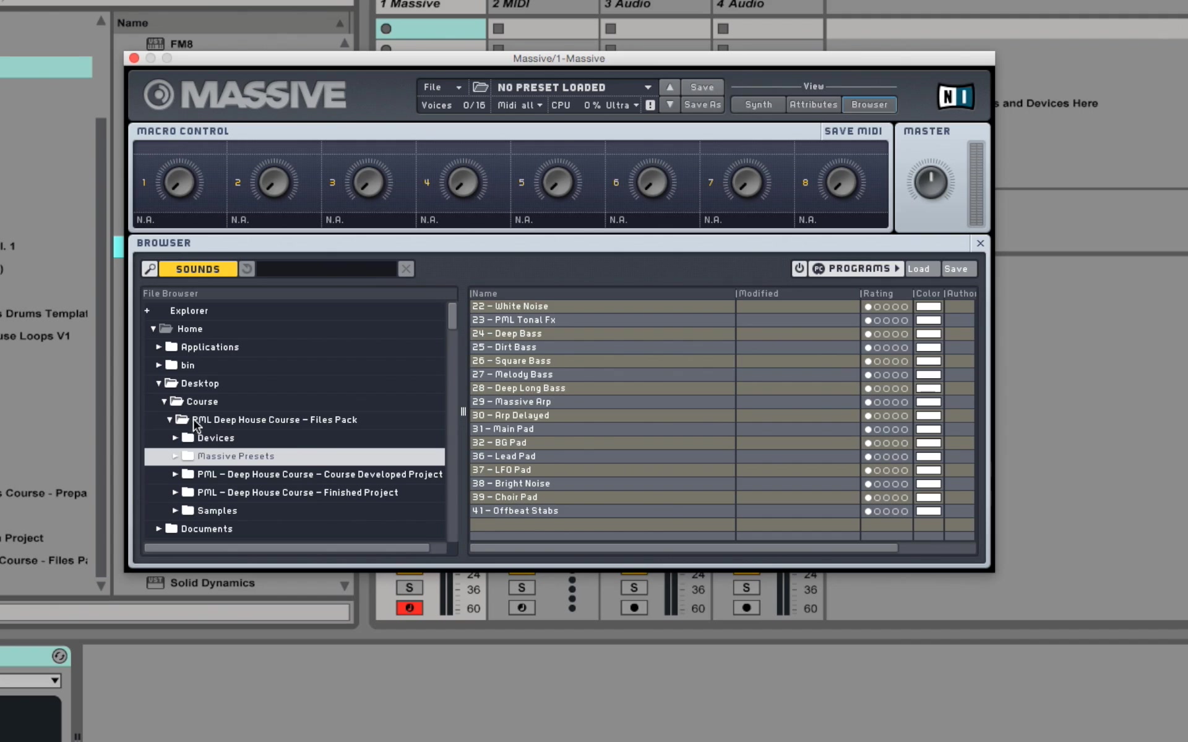Open the File dropdown menu
The width and height of the screenshot is (1188, 742).
pos(442,87)
